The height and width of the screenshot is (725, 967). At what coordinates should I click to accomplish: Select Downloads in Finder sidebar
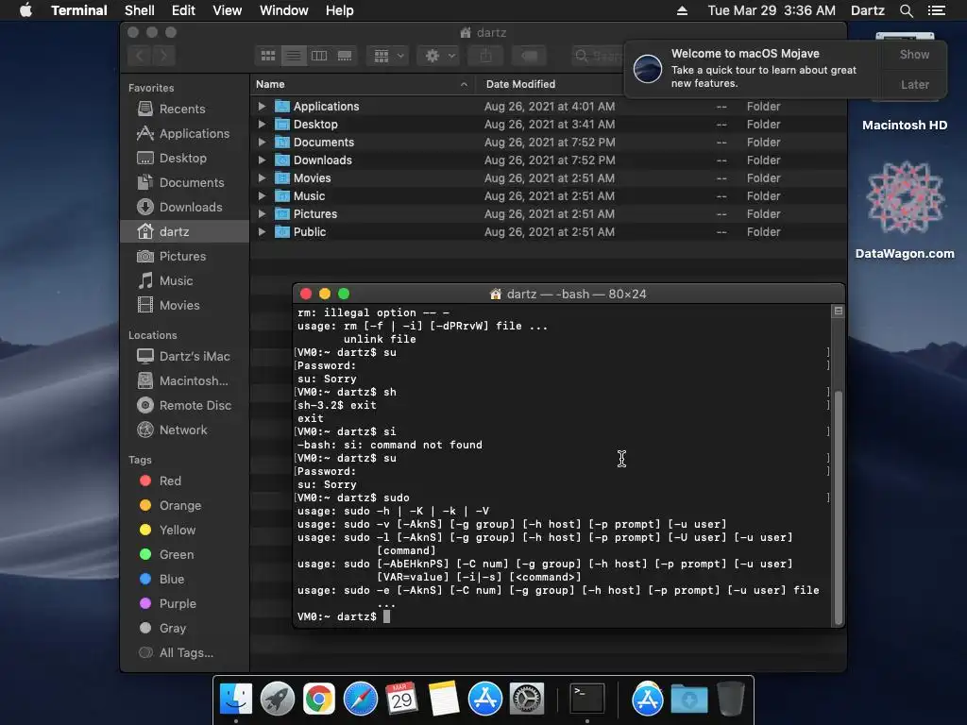coord(185,207)
